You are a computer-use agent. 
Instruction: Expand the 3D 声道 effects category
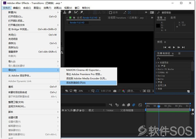[x=156, y=66]
